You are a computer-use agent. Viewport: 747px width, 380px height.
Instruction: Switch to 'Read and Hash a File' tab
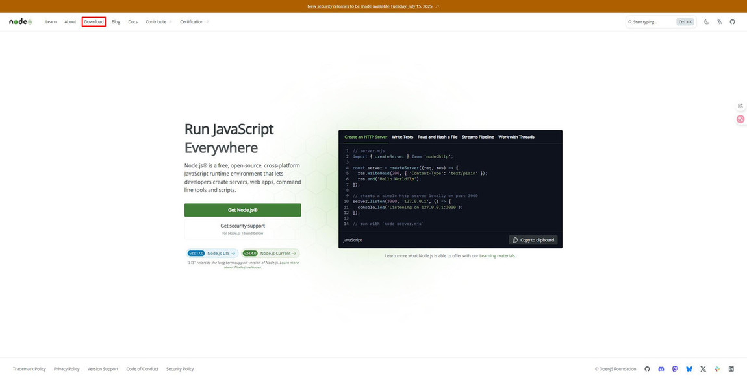tap(437, 137)
